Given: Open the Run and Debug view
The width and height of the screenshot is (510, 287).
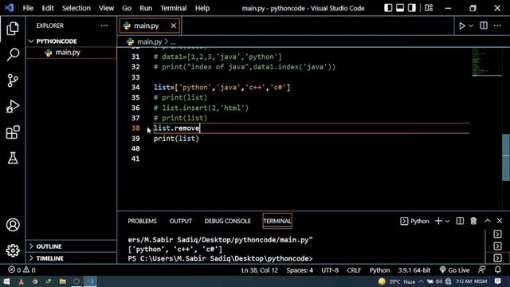Looking at the screenshot, I should [13, 106].
